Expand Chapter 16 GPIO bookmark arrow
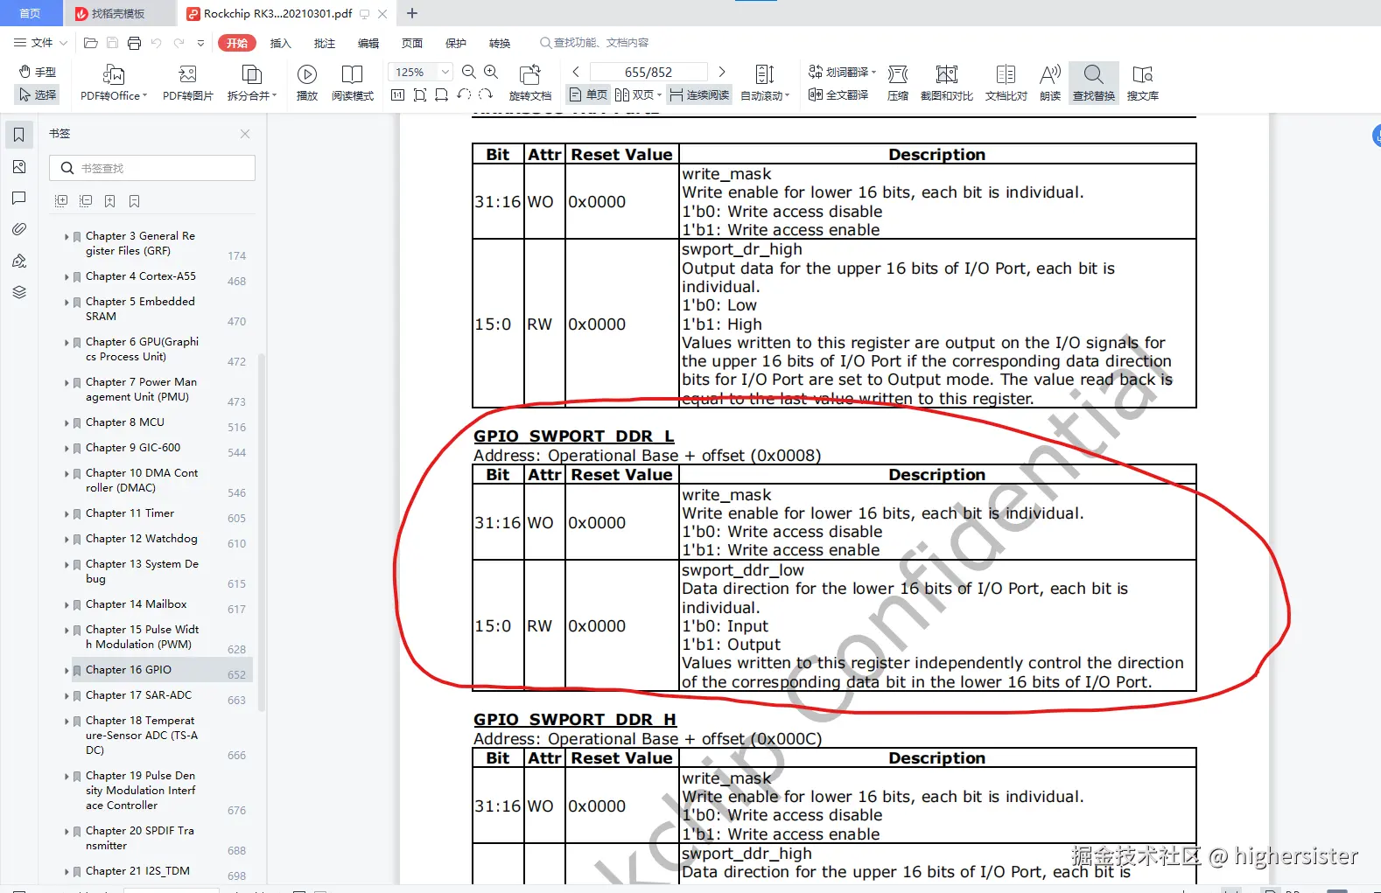Image resolution: width=1381 pixels, height=893 pixels. coord(67,670)
